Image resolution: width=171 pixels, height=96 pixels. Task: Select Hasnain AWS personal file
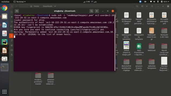tap(139, 18)
